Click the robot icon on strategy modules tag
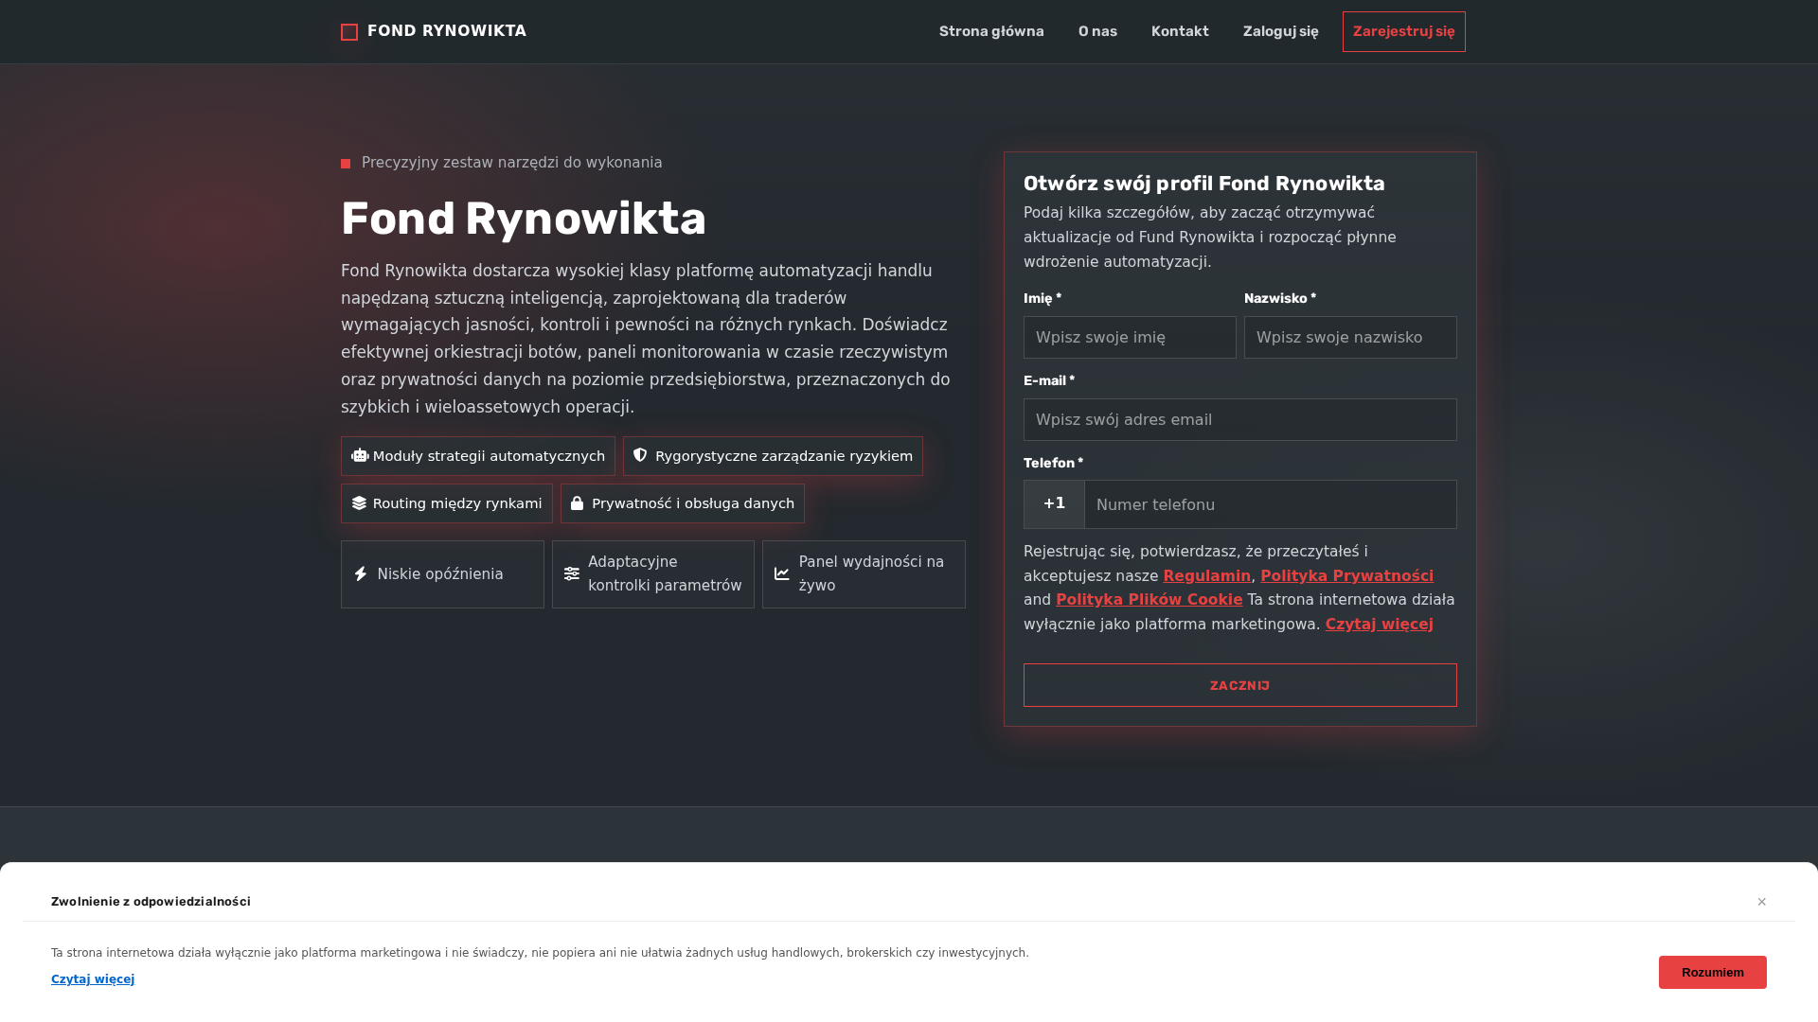This screenshot has height=1022, width=1818. [x=360, y=456]
